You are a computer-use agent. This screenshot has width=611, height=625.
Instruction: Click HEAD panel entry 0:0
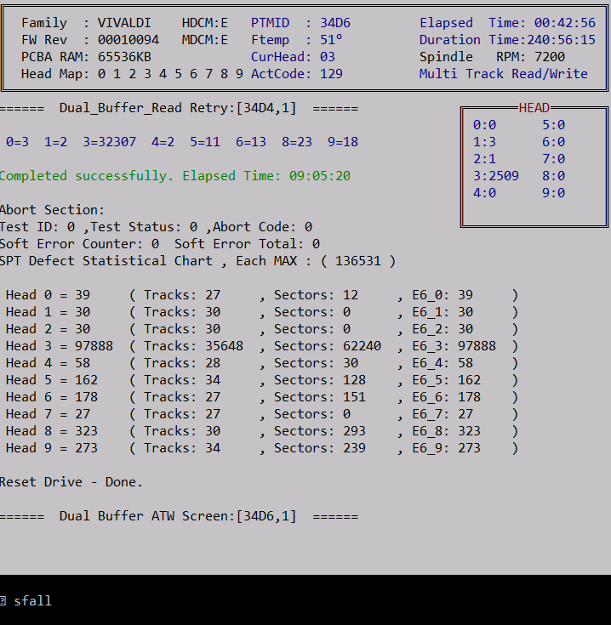(484, 125)
